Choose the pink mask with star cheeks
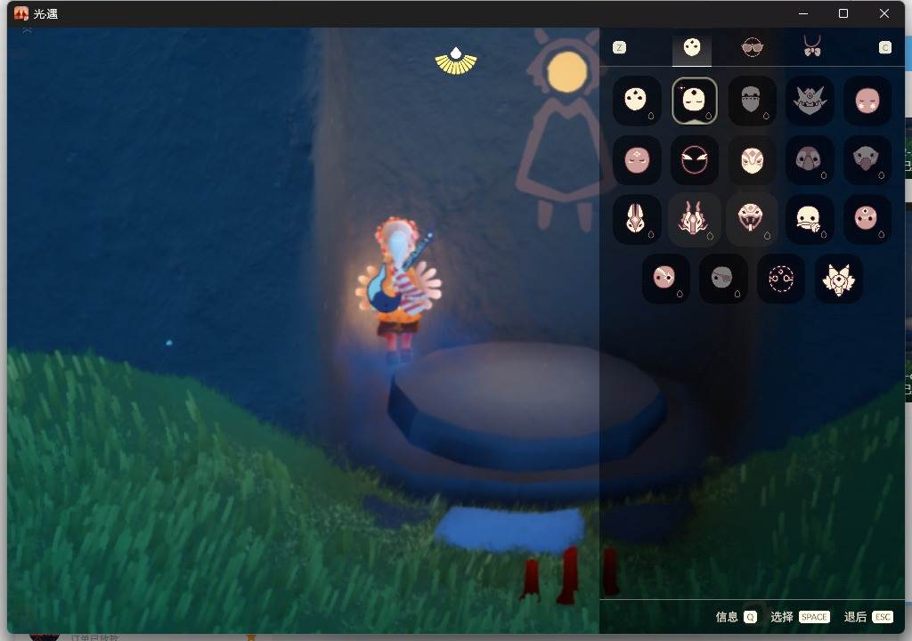The width and height of the screenshot is (912, 641). point(867,100)
